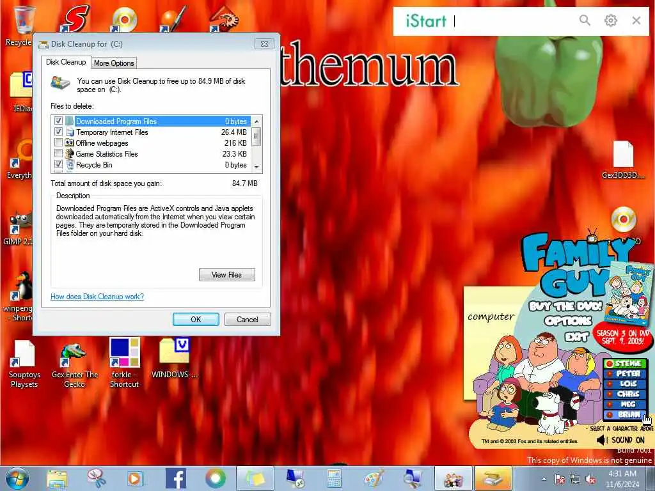655x491 pixels.
Task: Open iStart settings gear
Action: 610,20
